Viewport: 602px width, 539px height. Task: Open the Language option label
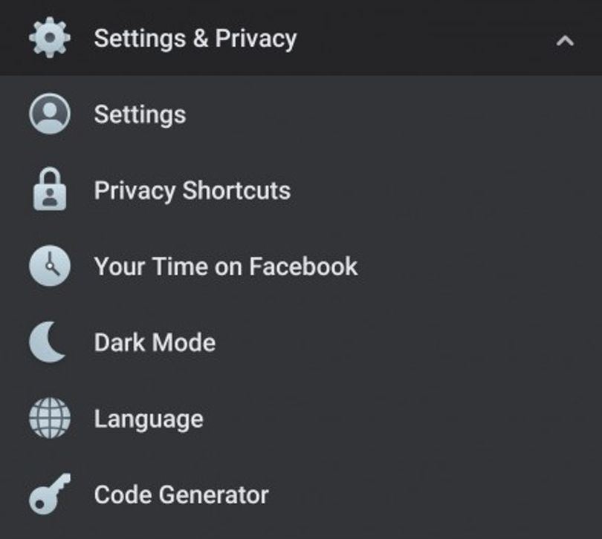[x=149, y=419]
